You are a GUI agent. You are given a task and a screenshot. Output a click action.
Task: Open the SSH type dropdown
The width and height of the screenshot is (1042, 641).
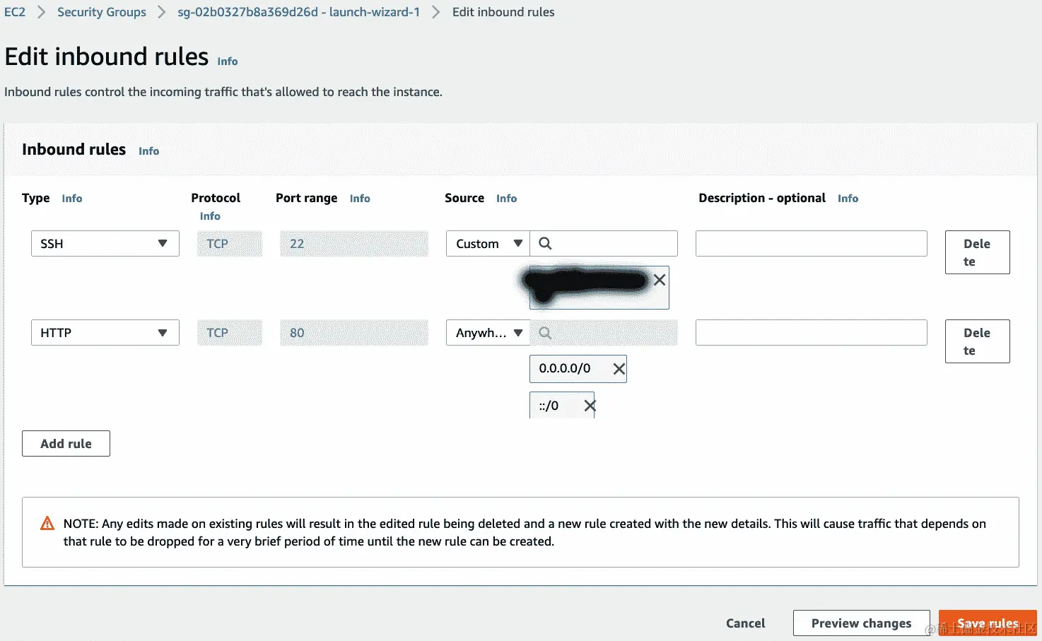(x=105, y=243)
